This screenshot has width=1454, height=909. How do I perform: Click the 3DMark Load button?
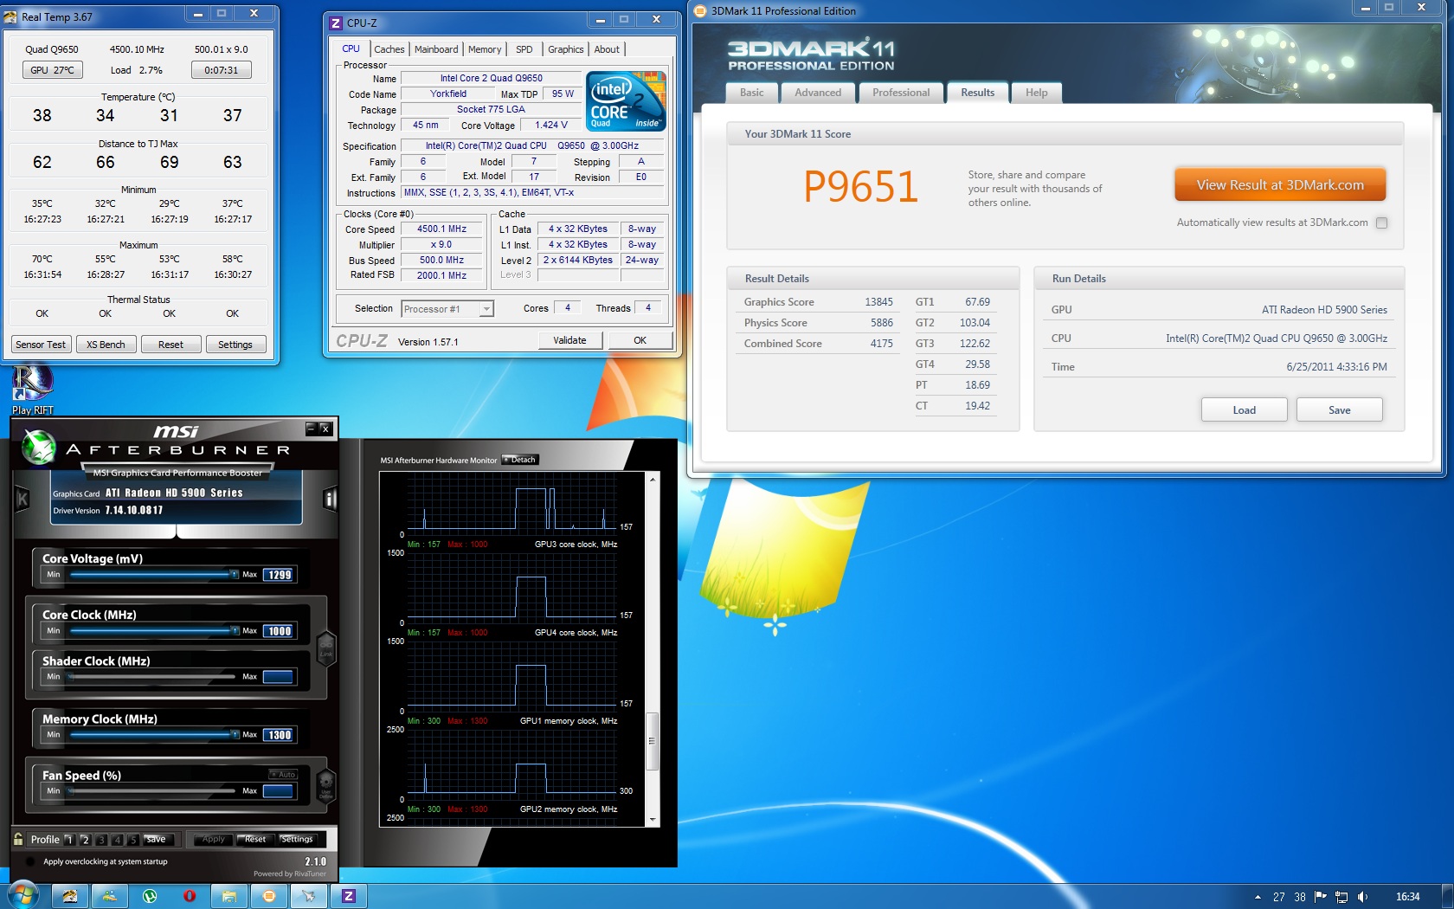(x=1244, y=409)
